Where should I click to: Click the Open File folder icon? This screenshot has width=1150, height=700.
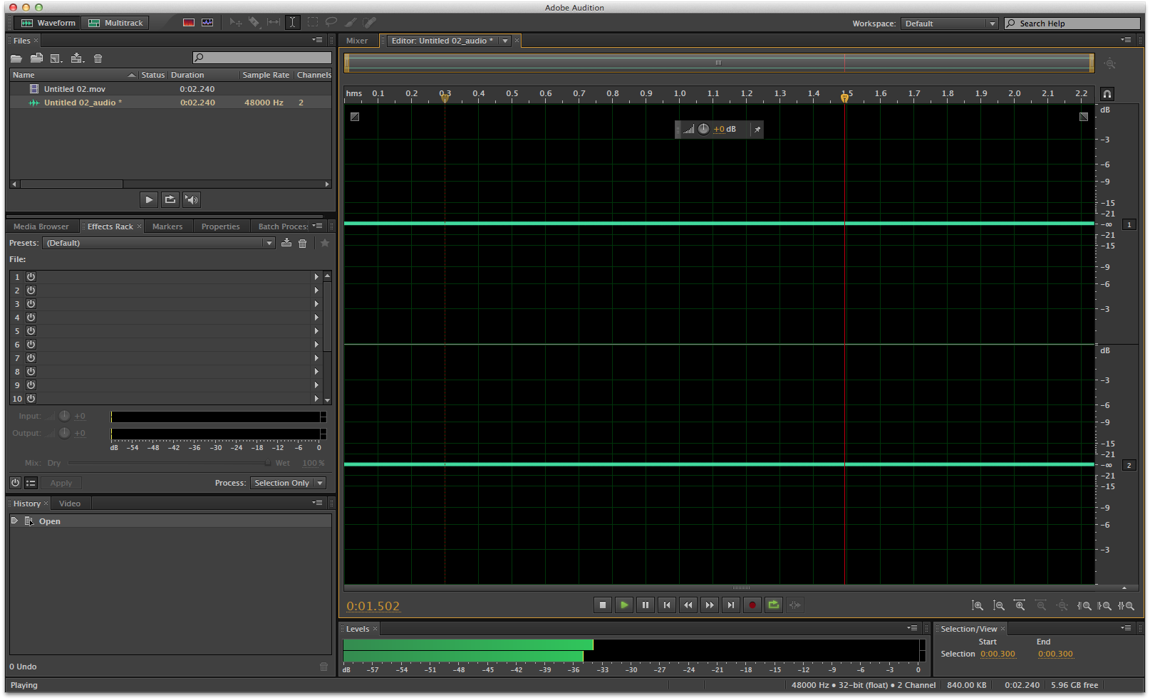click(x=16, y=58)
